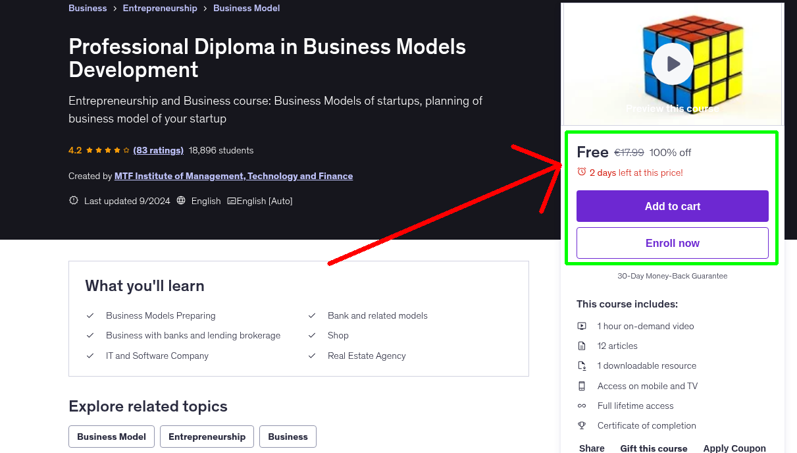Visit the MTF Institute of Management link
Viewport: 797px width, 453px height.
click(x=234, y=176)
